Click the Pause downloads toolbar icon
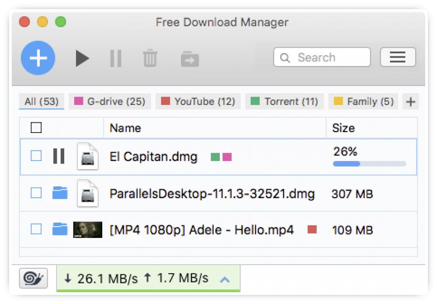 tap(115, 58)
